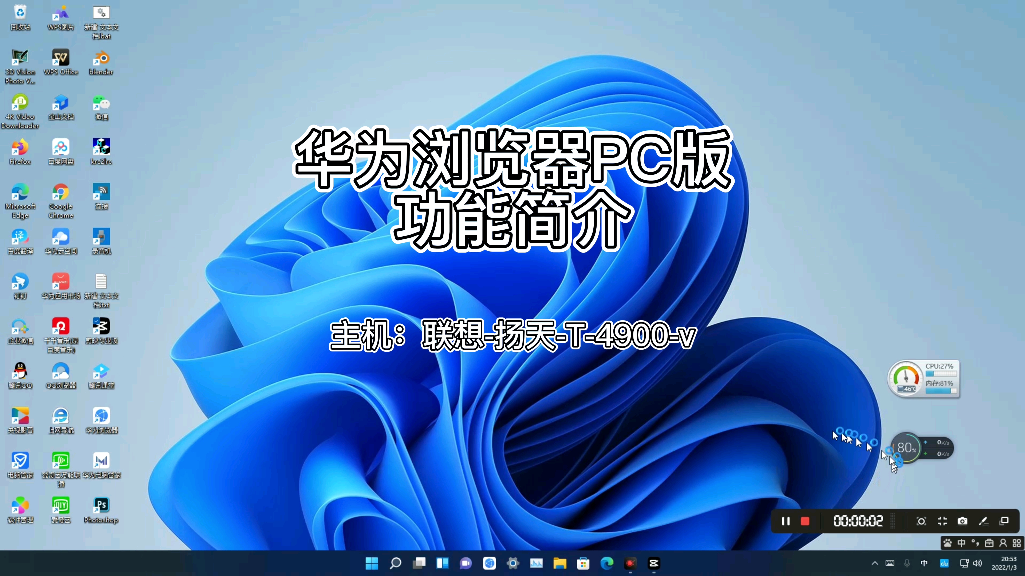The height and width of the screenshot is (576, 1025).
Task: Toggle punctuation mode in IME bar
Action: click(x=975, y=543)
